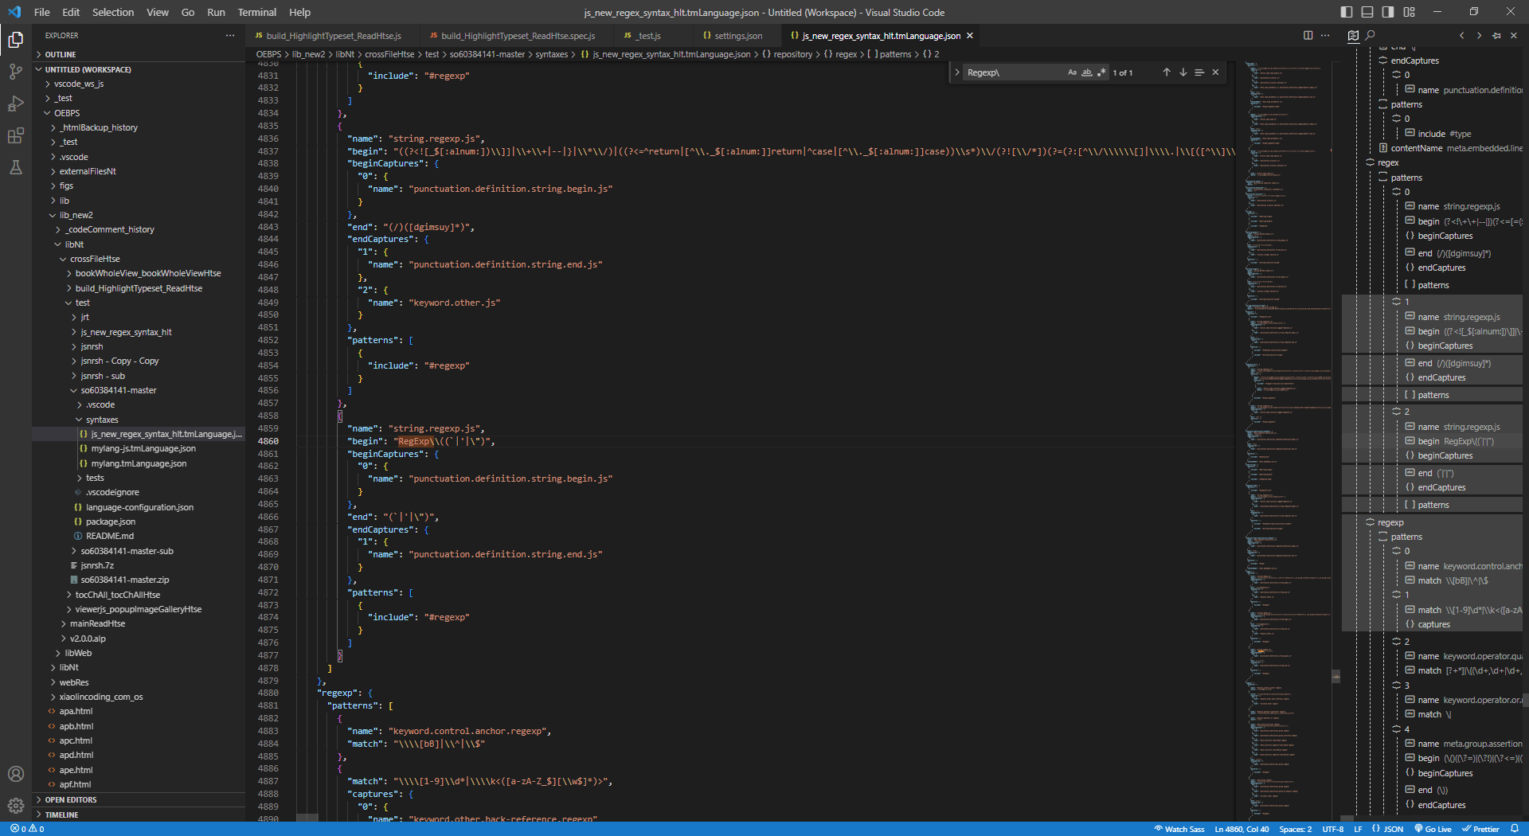
Task: Open the Manage settings gear
Action: (16, 806)
